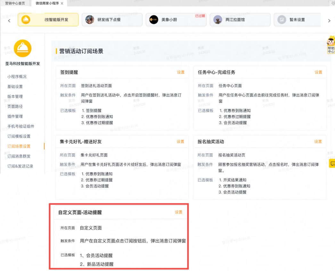
Task: Click the 任务中心-完成任务 card title
Action: 217,72
